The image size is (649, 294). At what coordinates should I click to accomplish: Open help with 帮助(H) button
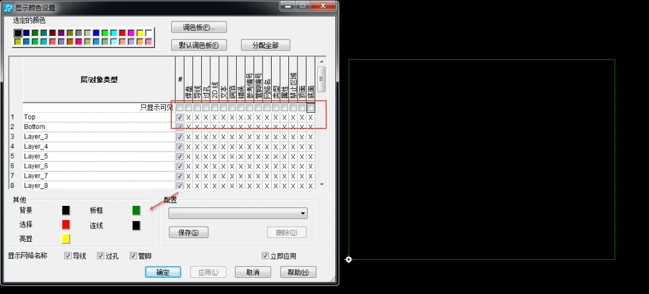tap(298, 272)
